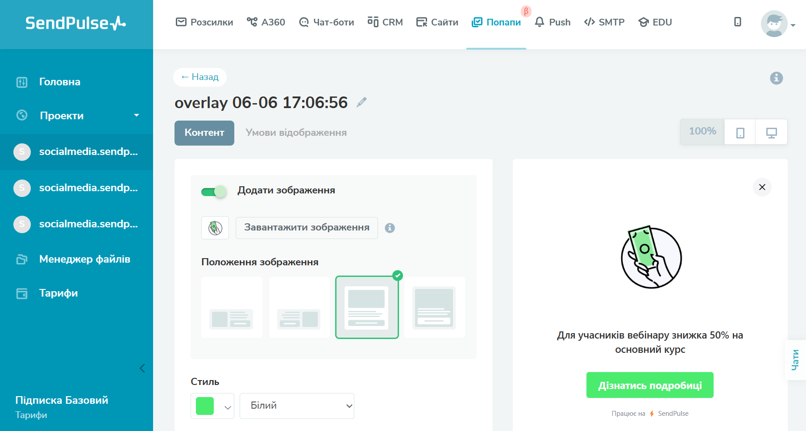Click the overlay 06-06 17:06:56 title
Image resolution: width=806 pixels, height=431 pixels.
coord(261,103)
